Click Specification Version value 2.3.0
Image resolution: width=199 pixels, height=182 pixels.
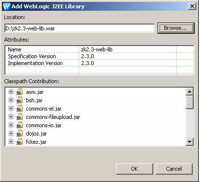point(87,56)
